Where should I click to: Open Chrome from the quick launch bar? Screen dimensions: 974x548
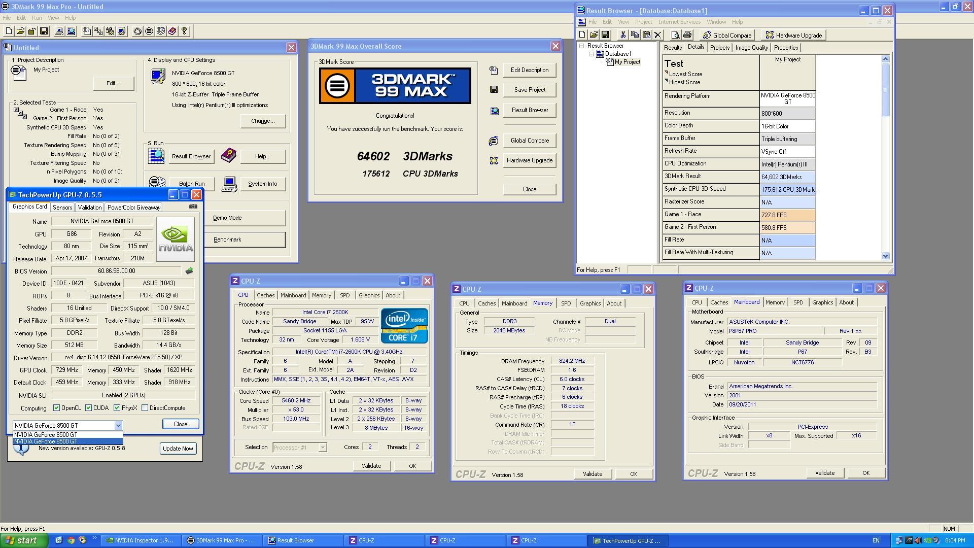(71, 540)
